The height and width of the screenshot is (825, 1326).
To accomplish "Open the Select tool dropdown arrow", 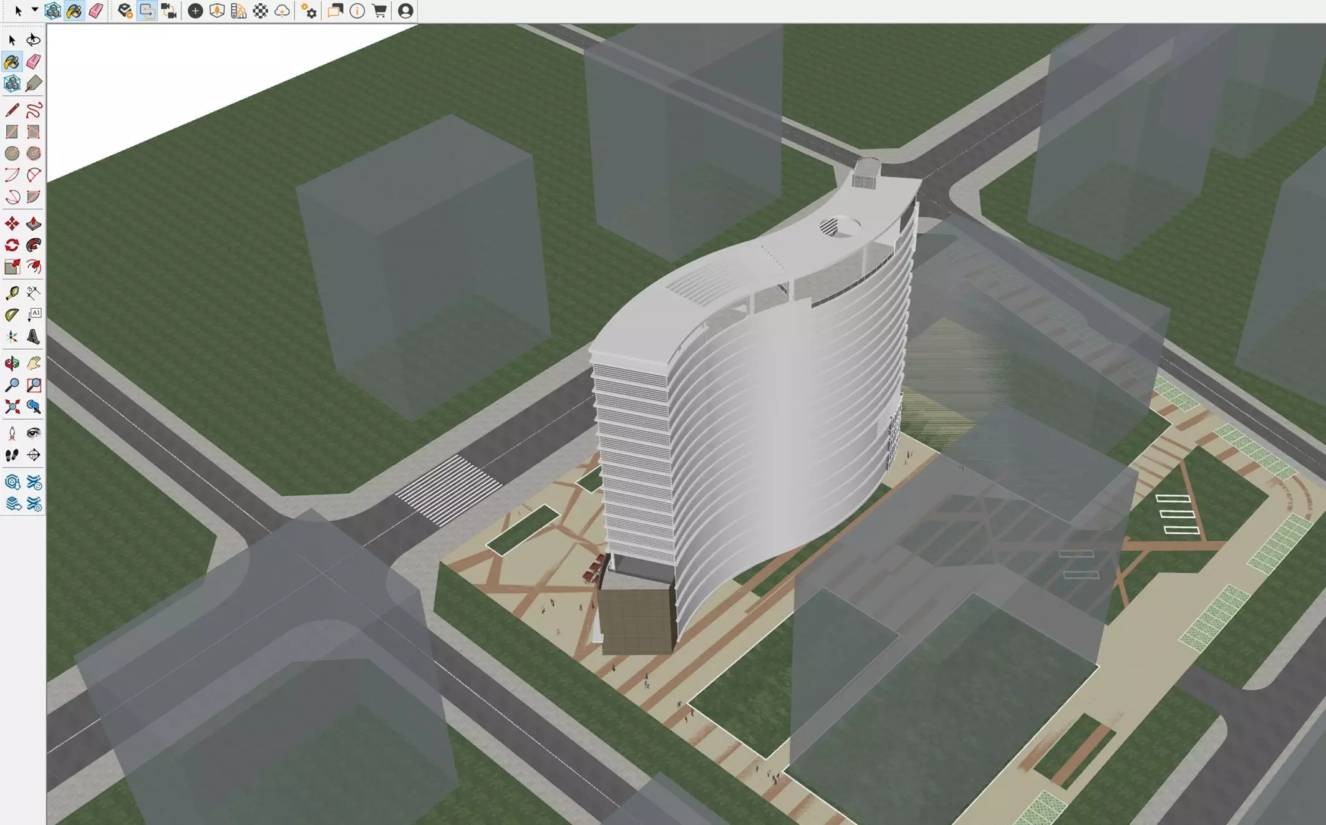I will point(35,9).
